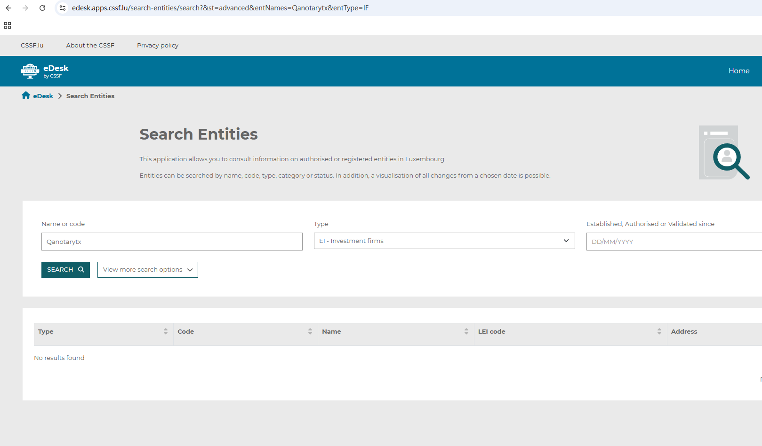Open the CSSF.lu top menu link

(32, 46)
